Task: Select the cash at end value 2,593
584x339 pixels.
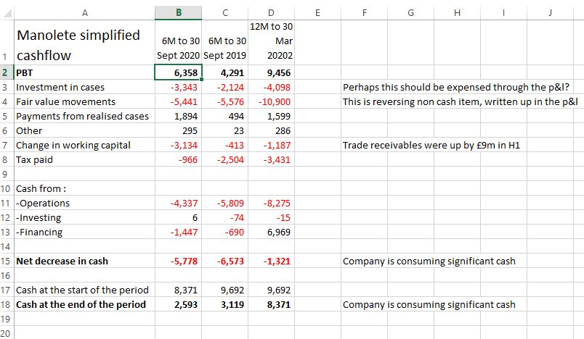Action: click(x=179, y=304)
